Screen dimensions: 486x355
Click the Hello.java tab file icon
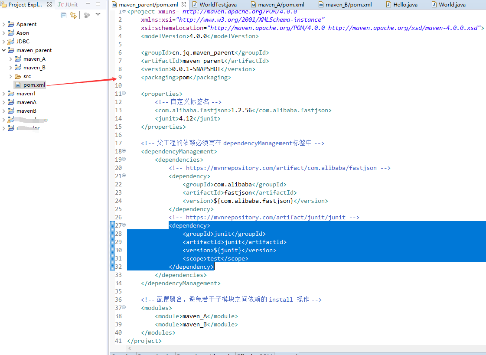tap(389, 5)
